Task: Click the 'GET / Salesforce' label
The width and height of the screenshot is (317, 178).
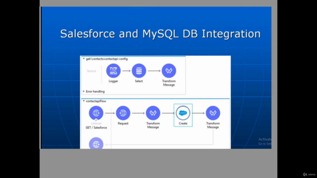Action: (x=96, y=128)
